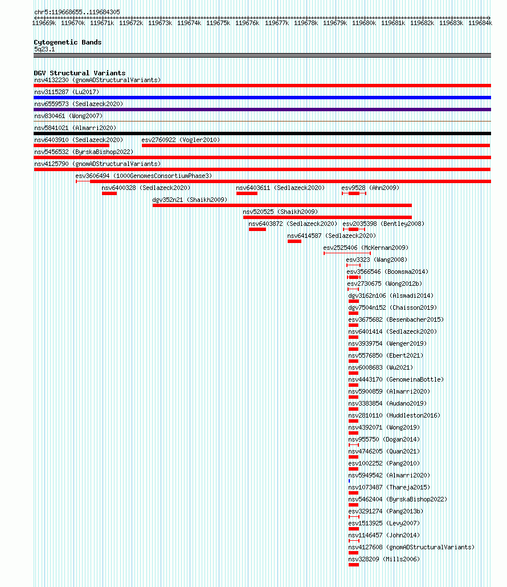Click the red bar under nsv6414587
The height and width of the screenshot is (587, 507).
tap(295, 241)
